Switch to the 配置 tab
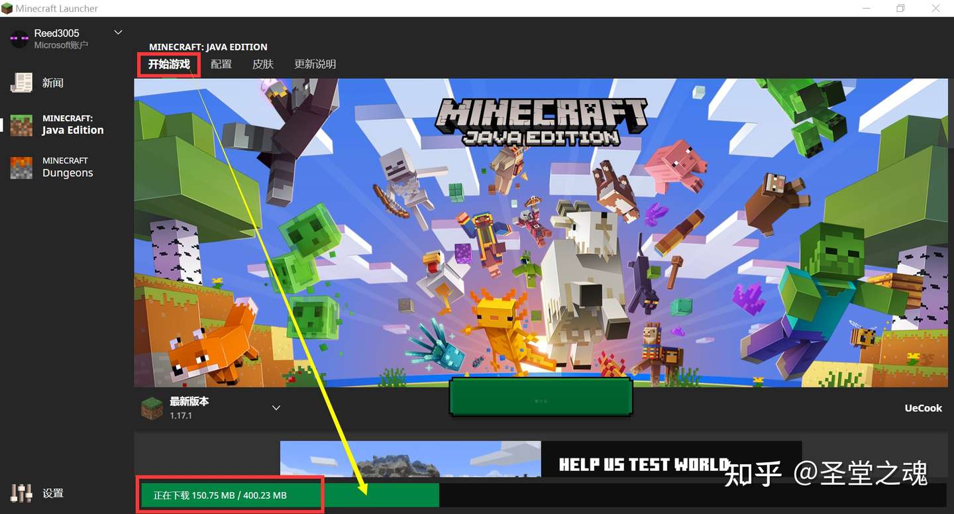 221,64
